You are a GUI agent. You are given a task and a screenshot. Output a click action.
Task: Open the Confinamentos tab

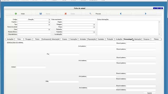[46, 39]
